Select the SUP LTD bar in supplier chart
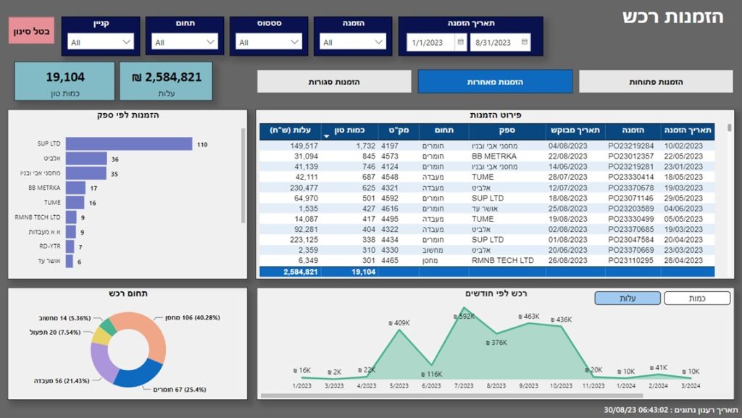Image resolution: width=742 pixels, height=418 pixels. point(129,143)
